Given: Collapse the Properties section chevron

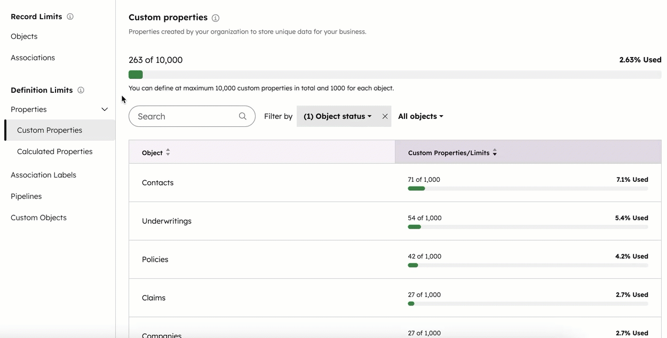Looking at the screenshot, I should (105, 109).
